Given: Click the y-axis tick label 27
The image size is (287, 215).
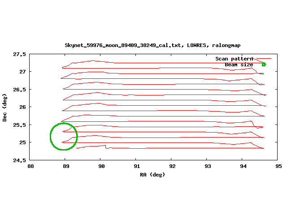Looking at the screenshot, I should pyautogui.click(x=23, y=72).
